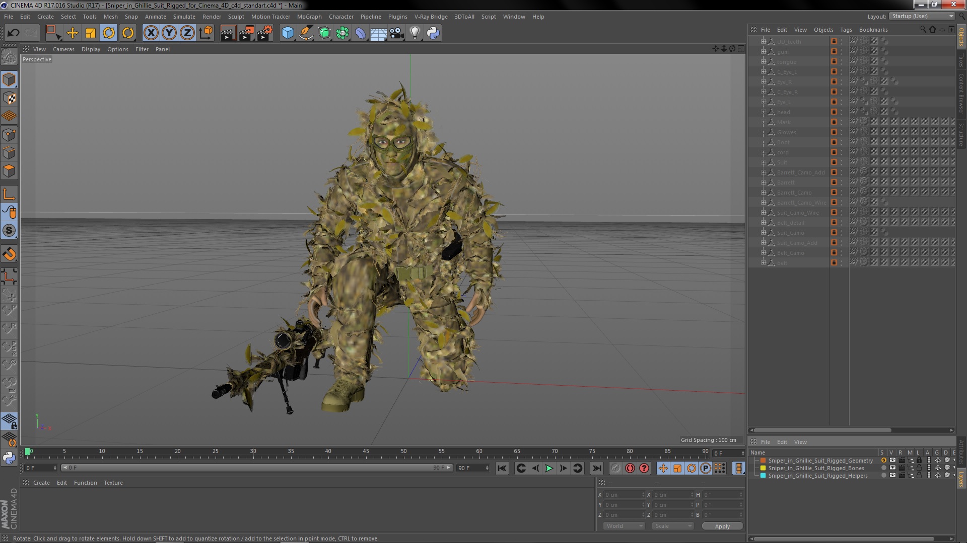
Task: Select Edges mode
Action: tap(9, 153)
